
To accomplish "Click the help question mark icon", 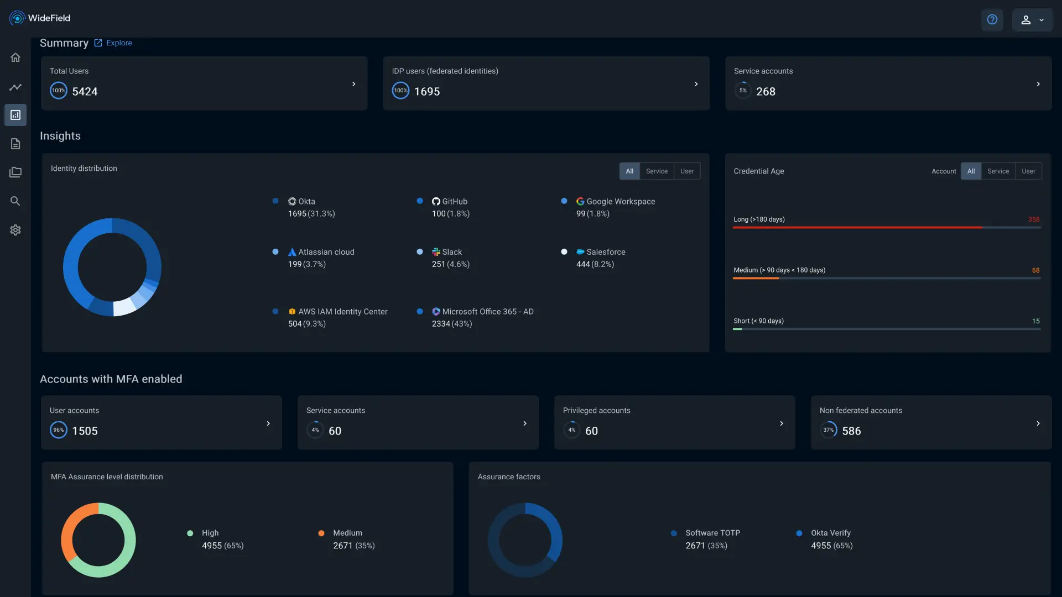I will (992, 19).
